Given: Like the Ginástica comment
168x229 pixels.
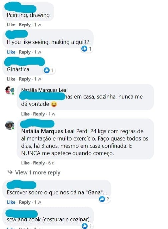Looking at the screenshot, I should click(11, 79).
